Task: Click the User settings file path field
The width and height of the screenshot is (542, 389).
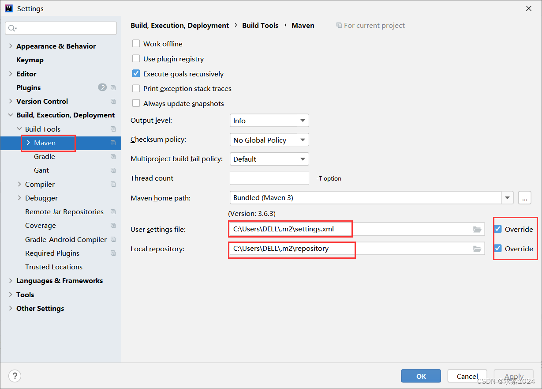Action: pyautogui.click(x=357, y=229)
